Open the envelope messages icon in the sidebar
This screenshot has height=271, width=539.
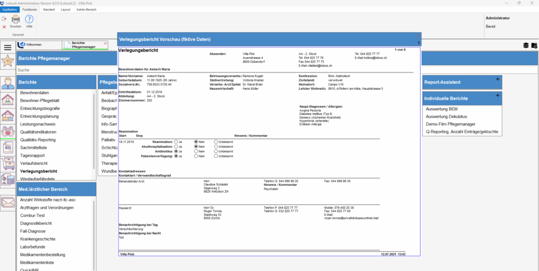(7, 202)
